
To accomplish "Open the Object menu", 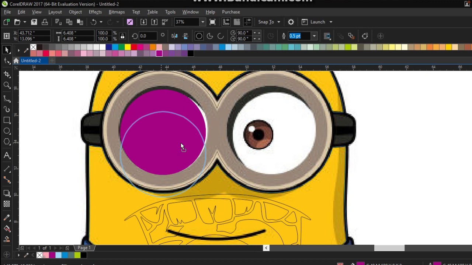I will [75, 12].
